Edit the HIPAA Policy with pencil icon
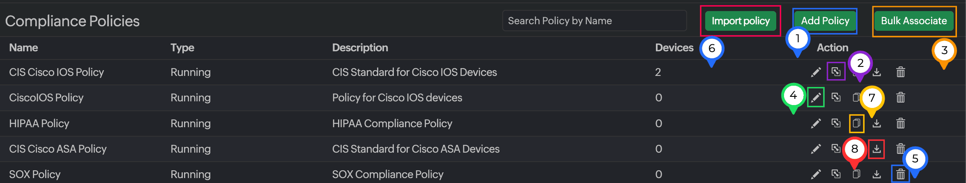The image size is (966, 183). click(x=816, y=123)
